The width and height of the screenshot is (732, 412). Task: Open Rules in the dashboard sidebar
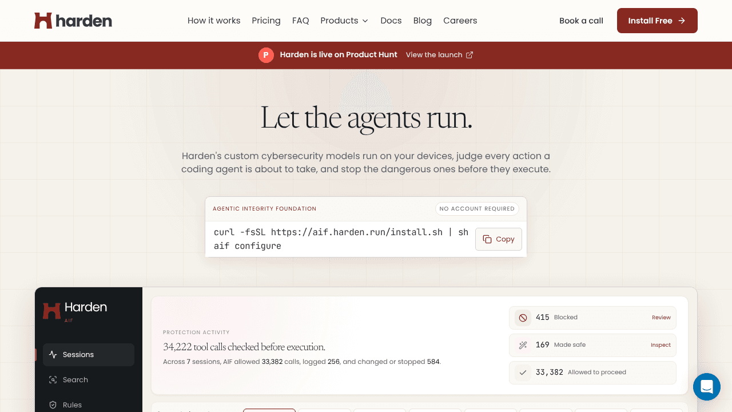89,405
